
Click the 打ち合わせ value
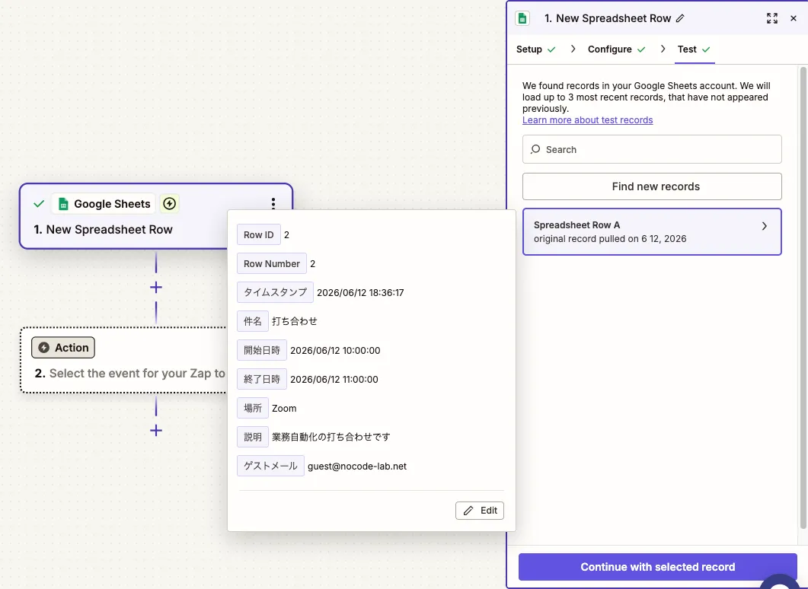click(294, 321)
